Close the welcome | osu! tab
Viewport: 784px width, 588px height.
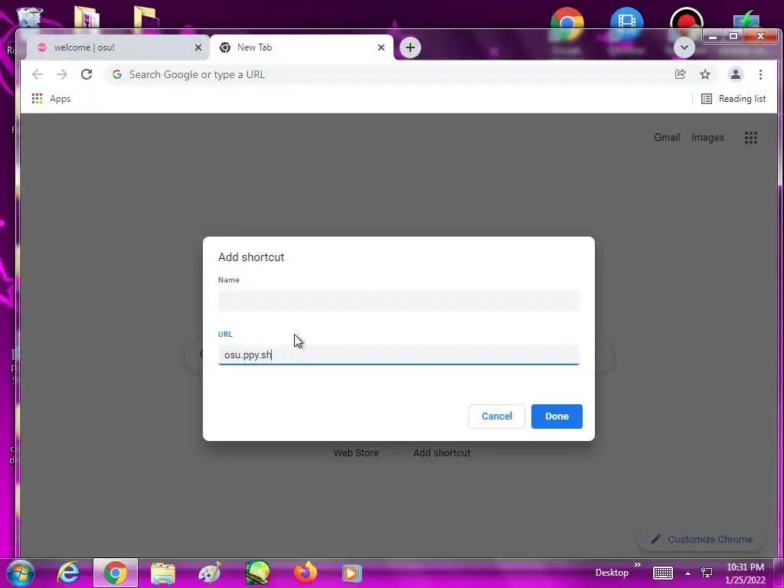point(198,47)
